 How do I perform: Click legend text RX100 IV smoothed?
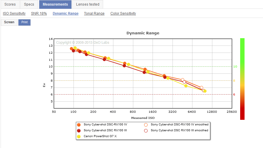180,125
